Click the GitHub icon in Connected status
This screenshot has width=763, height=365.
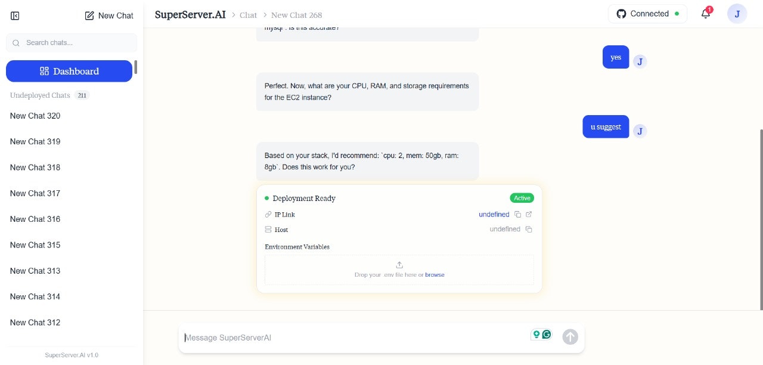click(621, 13)
